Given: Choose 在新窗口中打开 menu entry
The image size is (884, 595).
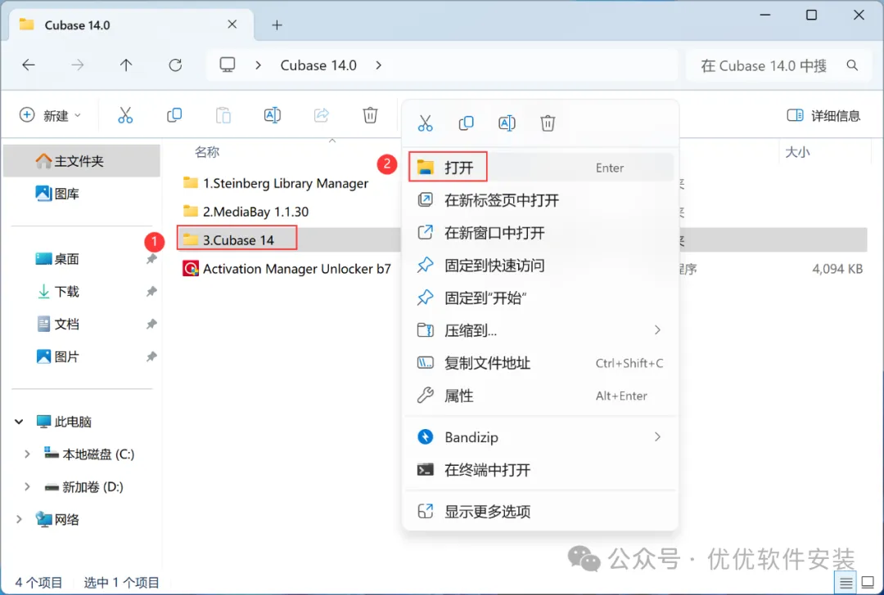Looking at the screenshot, I should (540, 232).
